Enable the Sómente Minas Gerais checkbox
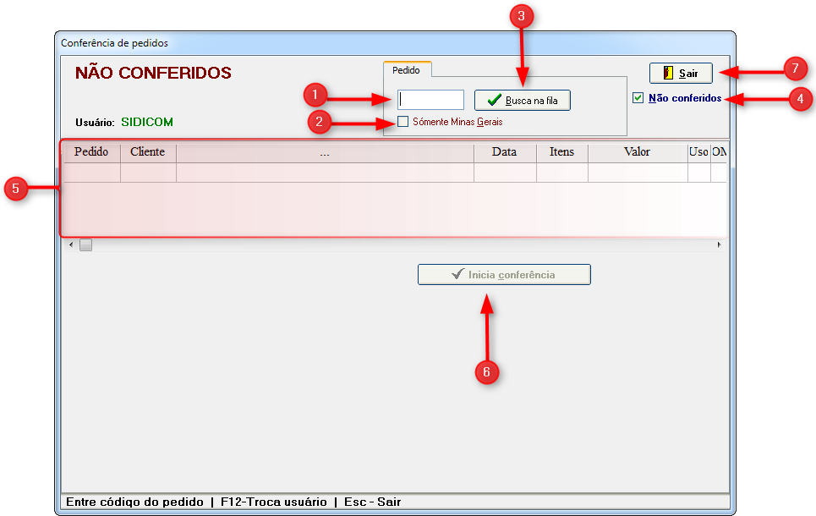The width and height of the screenshot is (816, 516). (403, 121)
